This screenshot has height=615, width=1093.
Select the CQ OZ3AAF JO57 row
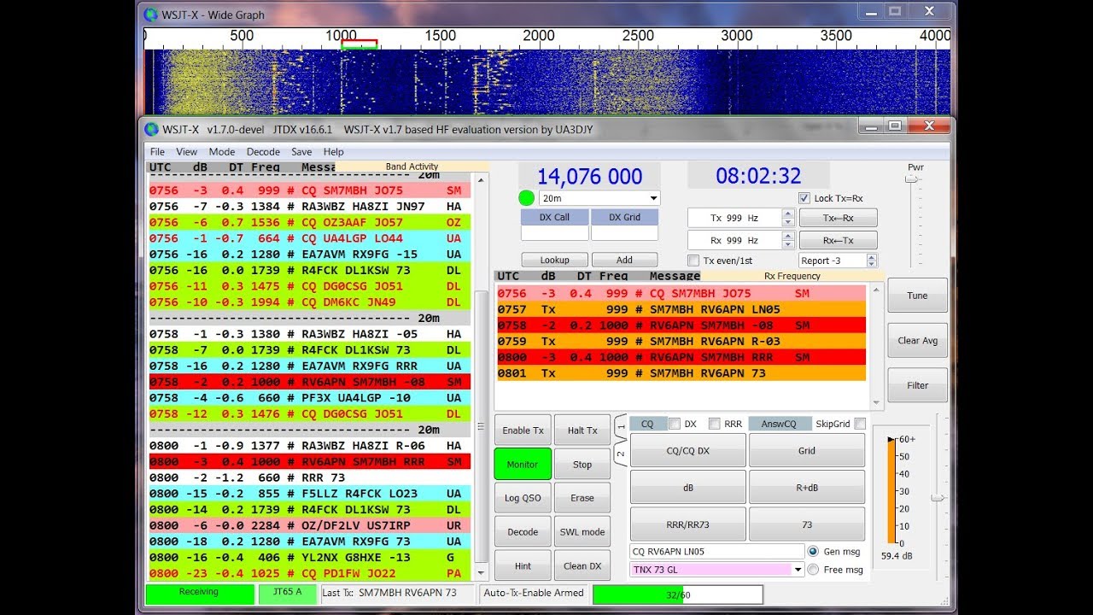point(309,222)
